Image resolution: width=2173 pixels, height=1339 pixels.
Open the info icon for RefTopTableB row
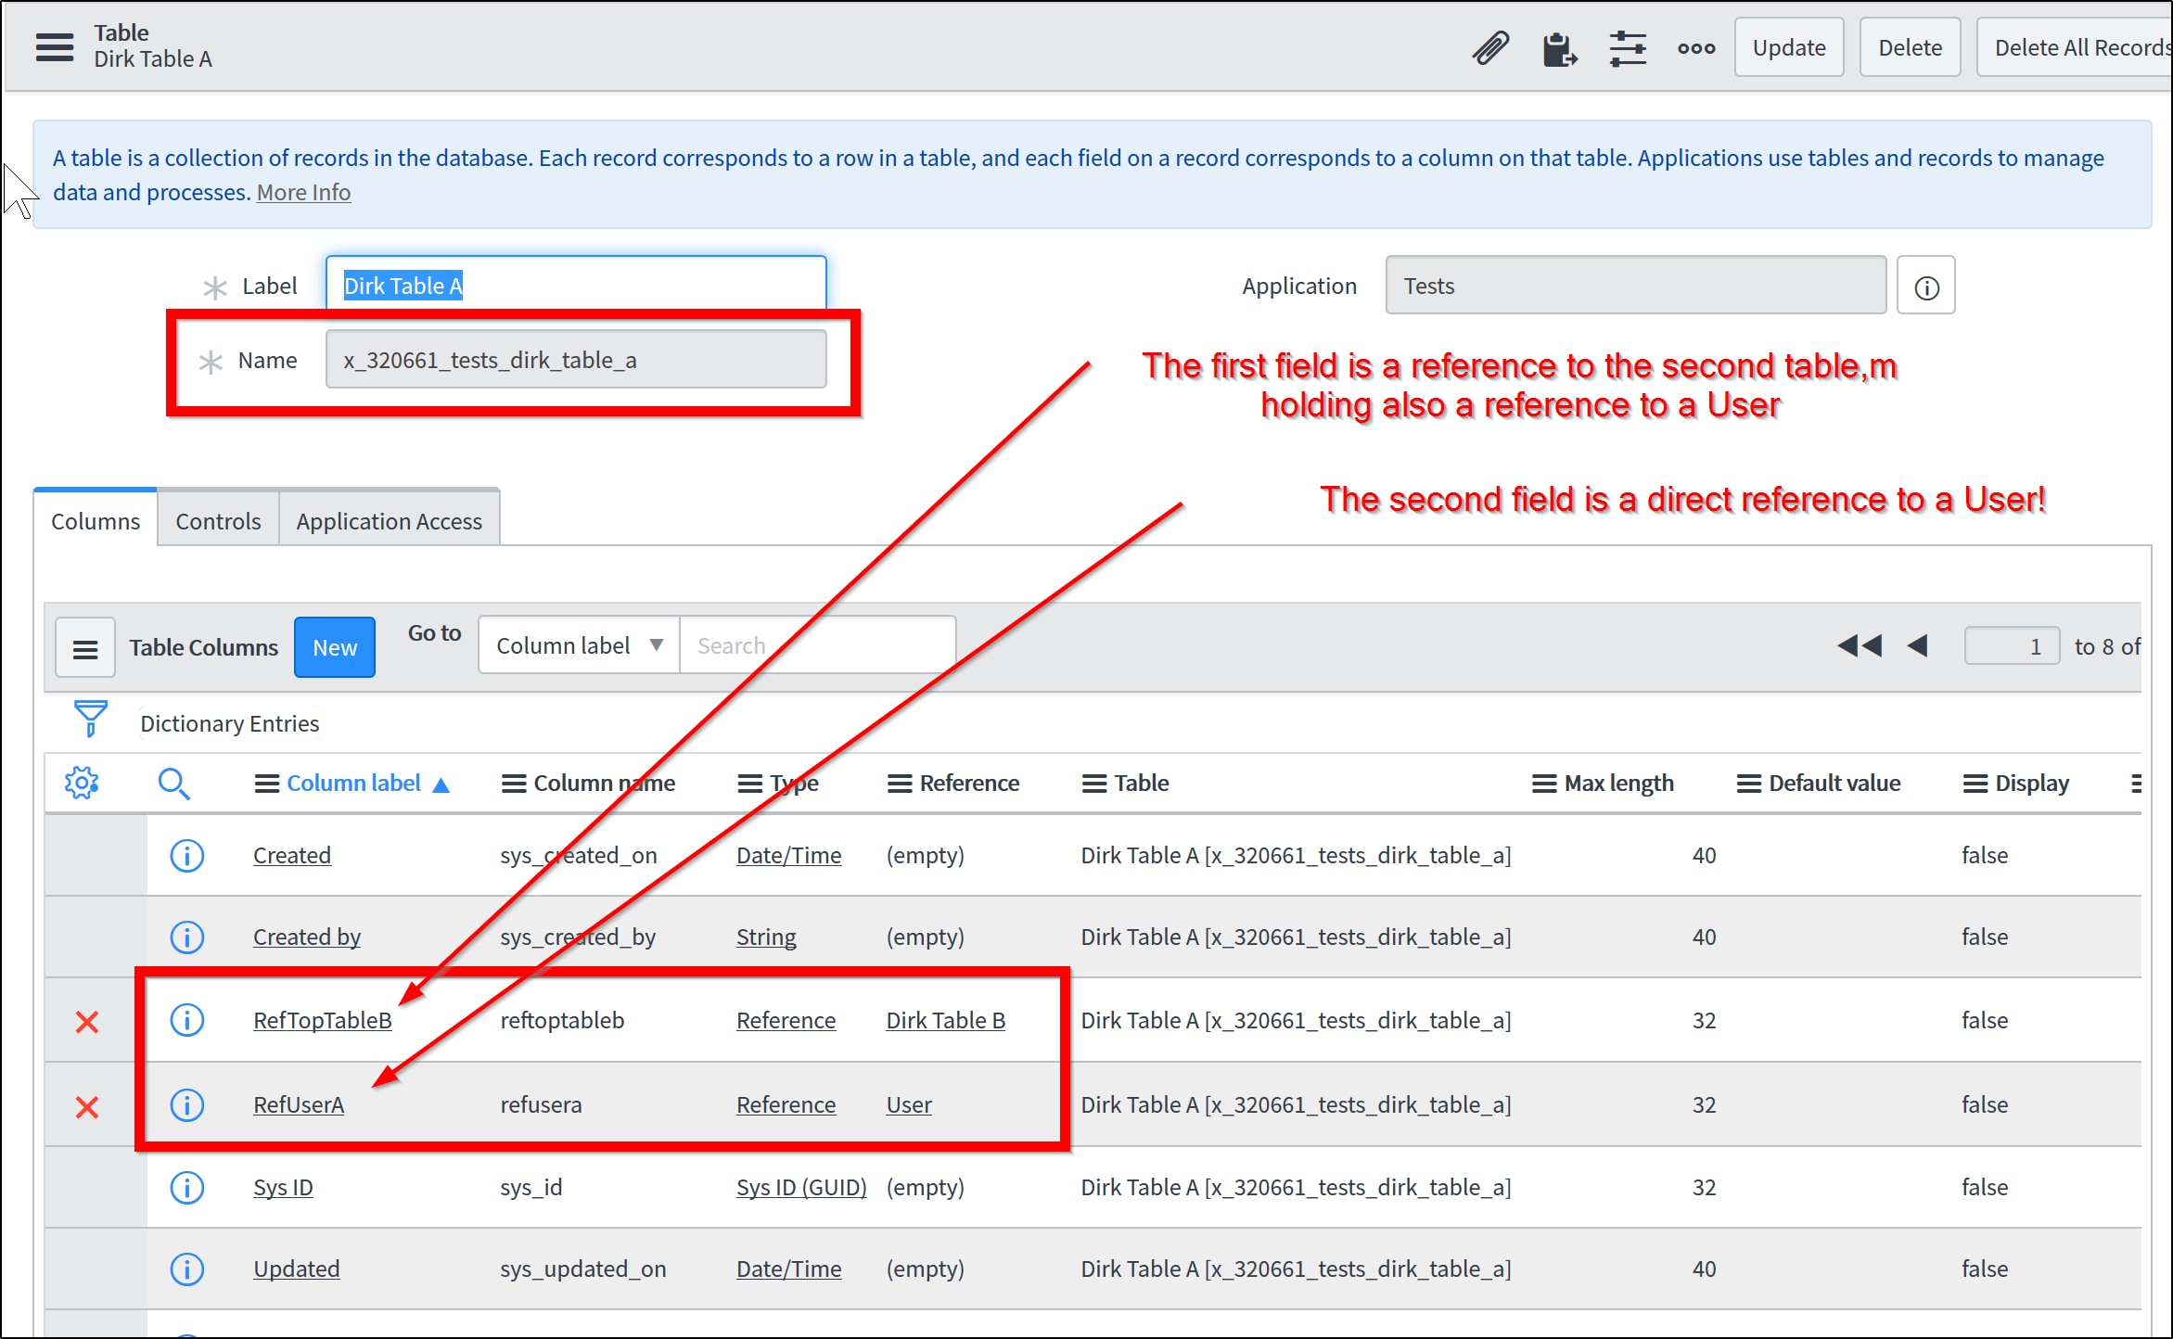click(186, 1020)
